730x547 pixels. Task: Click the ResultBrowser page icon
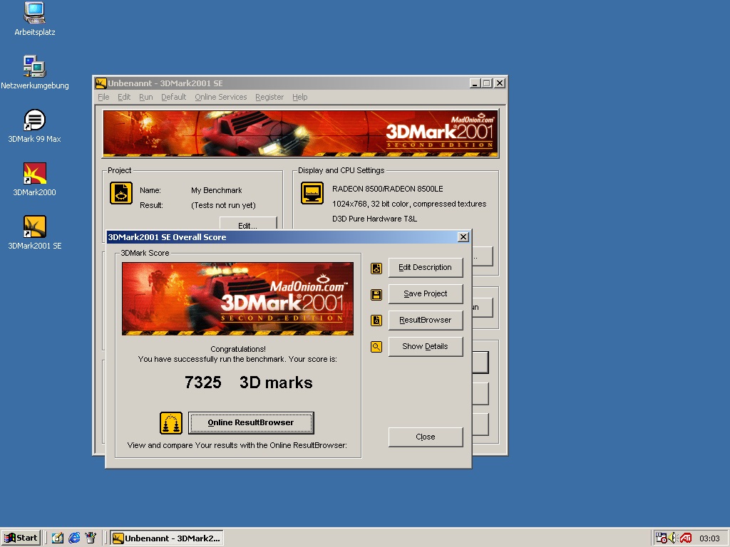tap(376, 321)
